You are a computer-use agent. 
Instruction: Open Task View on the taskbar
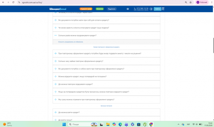101,124
